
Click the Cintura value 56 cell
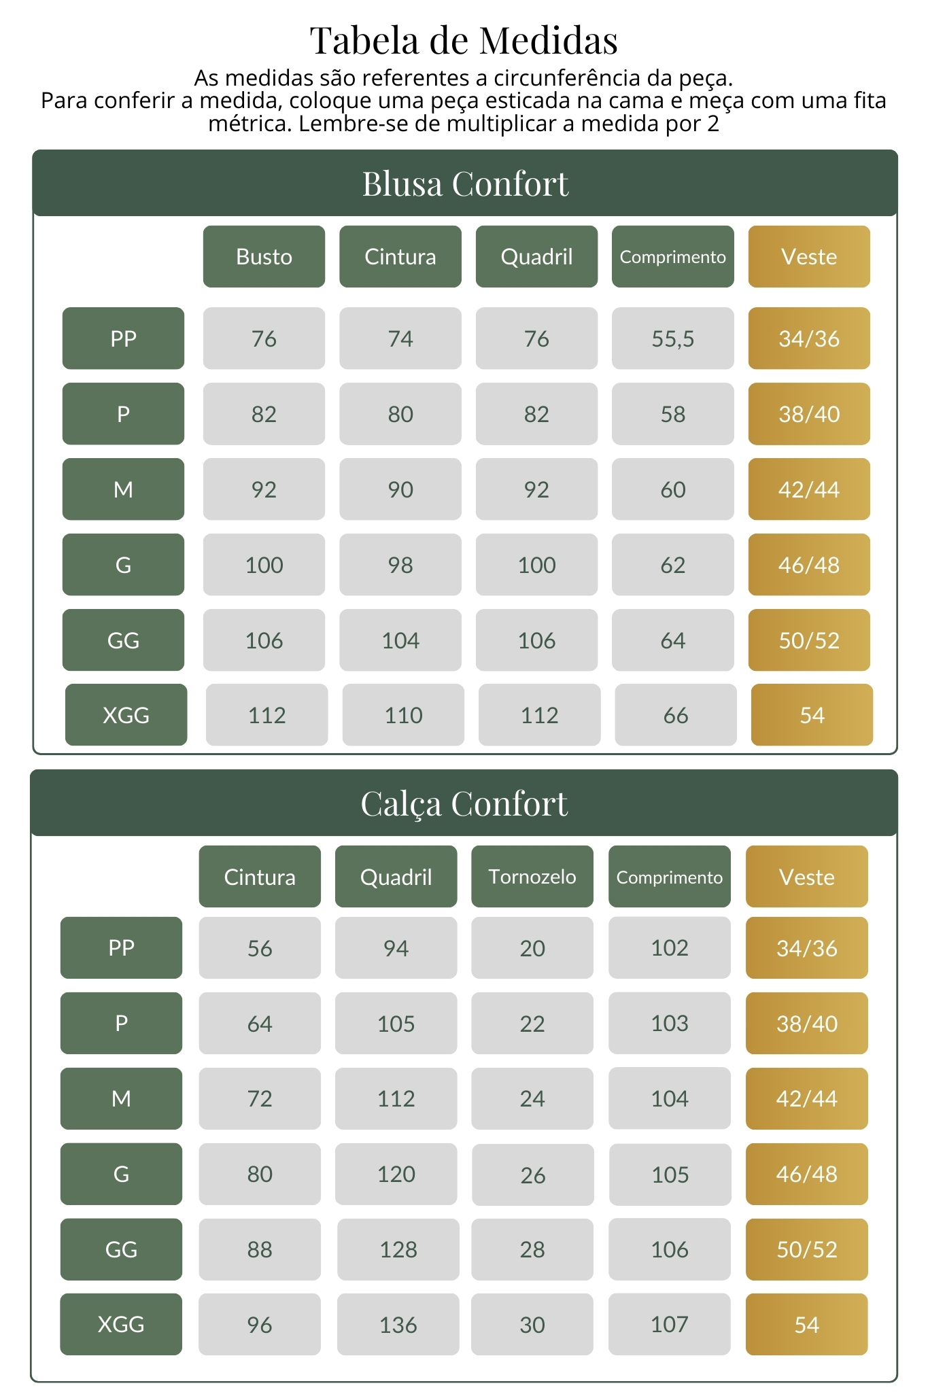point(260,948)
